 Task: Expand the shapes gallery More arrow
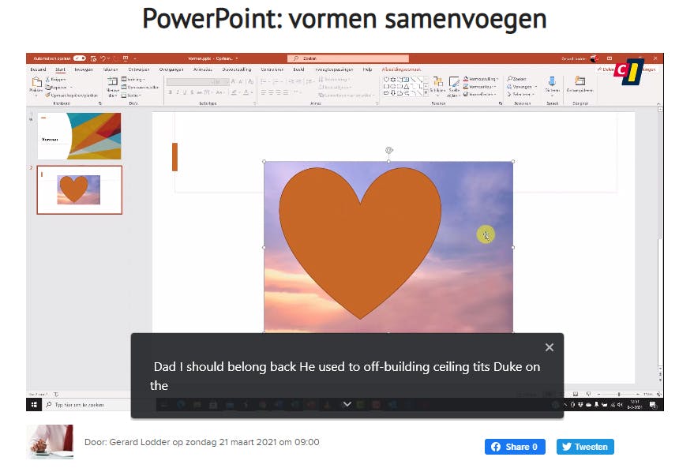[x=426, y=93]
